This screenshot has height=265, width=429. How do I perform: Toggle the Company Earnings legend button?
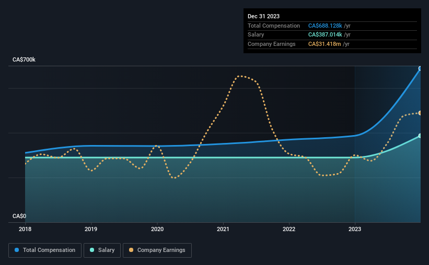(x=157, y=250)
